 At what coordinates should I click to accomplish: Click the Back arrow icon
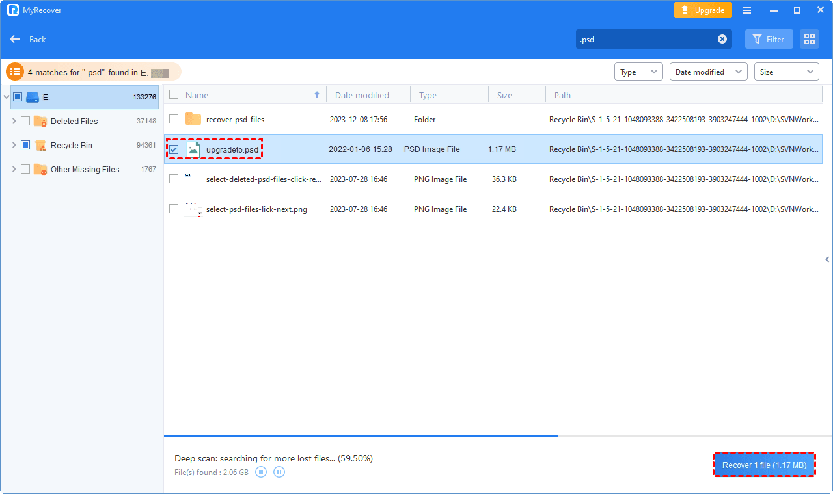click(15, 39)
